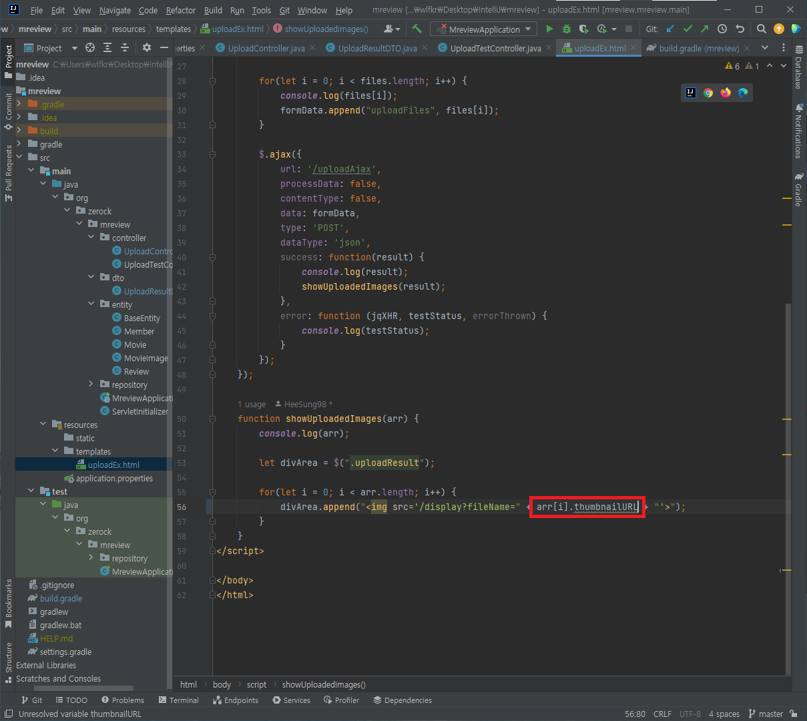Viewport: 807px width, 721px height.
Task: Open the Services tool window
Action: coord(291,700)
